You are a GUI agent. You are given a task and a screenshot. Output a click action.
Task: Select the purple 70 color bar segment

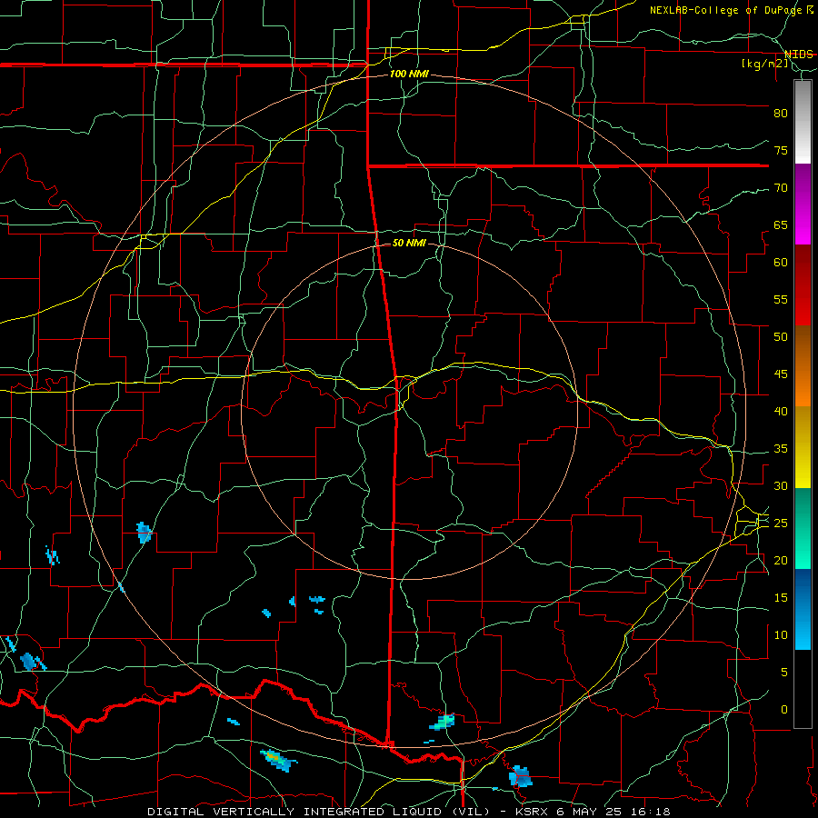point(803,185)
